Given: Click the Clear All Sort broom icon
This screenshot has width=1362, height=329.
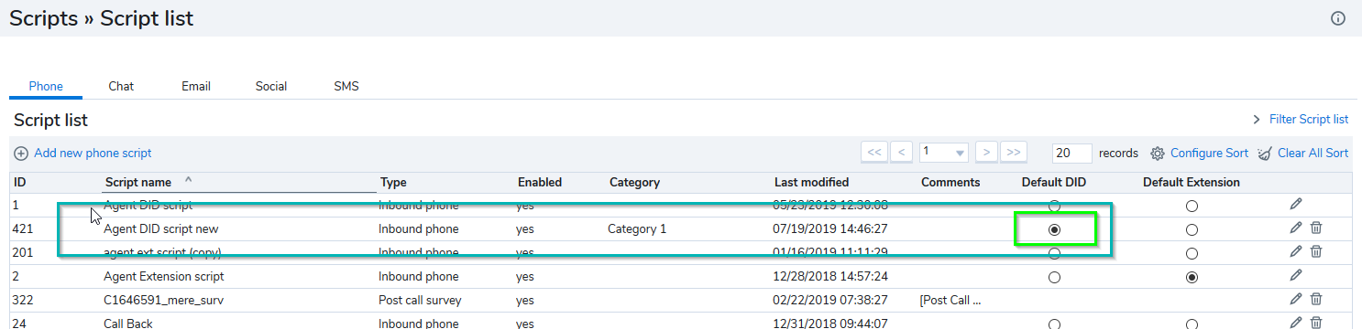Looking at the screenshot, I should [1265, 154].
